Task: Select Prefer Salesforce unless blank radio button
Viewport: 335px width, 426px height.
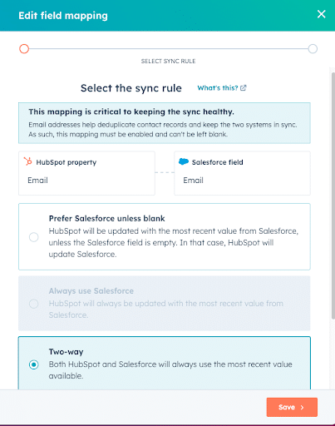Action: (x=34, y=237)
